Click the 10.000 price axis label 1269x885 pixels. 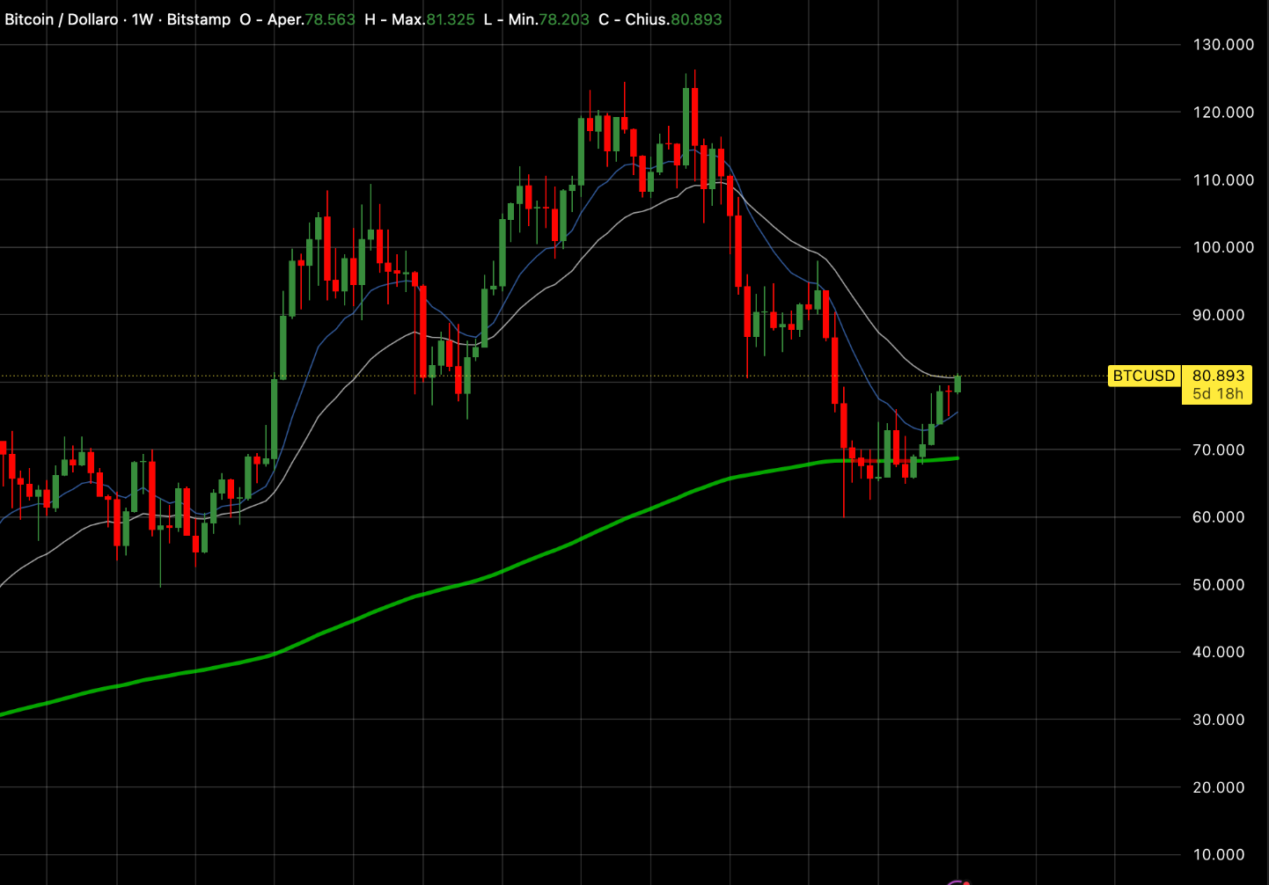tap(1219, 855)
